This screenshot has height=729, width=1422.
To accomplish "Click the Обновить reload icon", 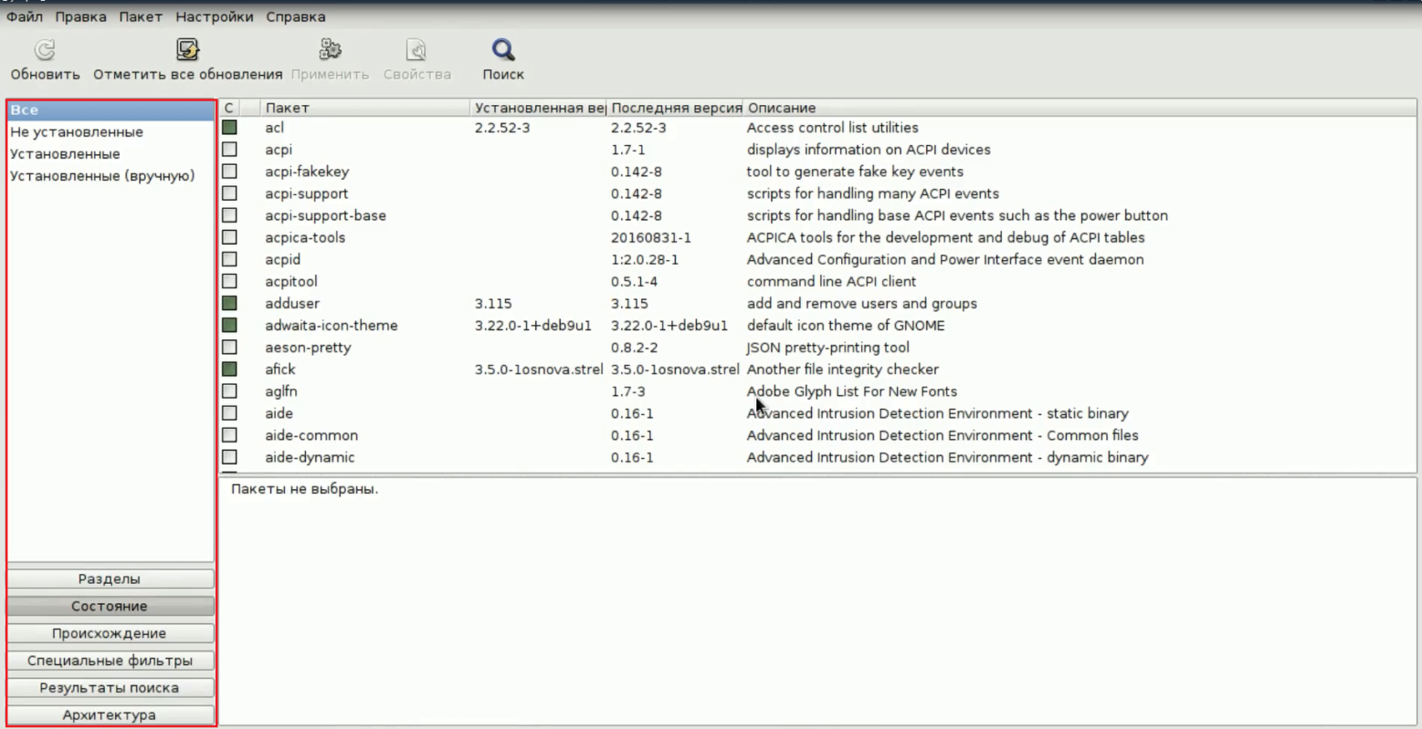I will [x=45, y=50].
